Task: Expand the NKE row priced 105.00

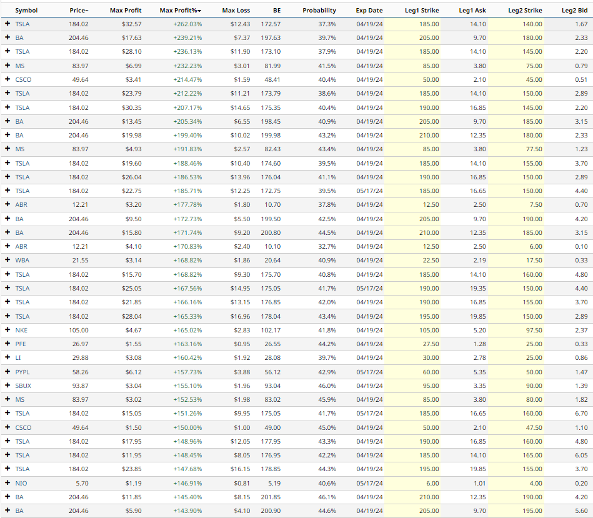Action: (x=7, y=330)
